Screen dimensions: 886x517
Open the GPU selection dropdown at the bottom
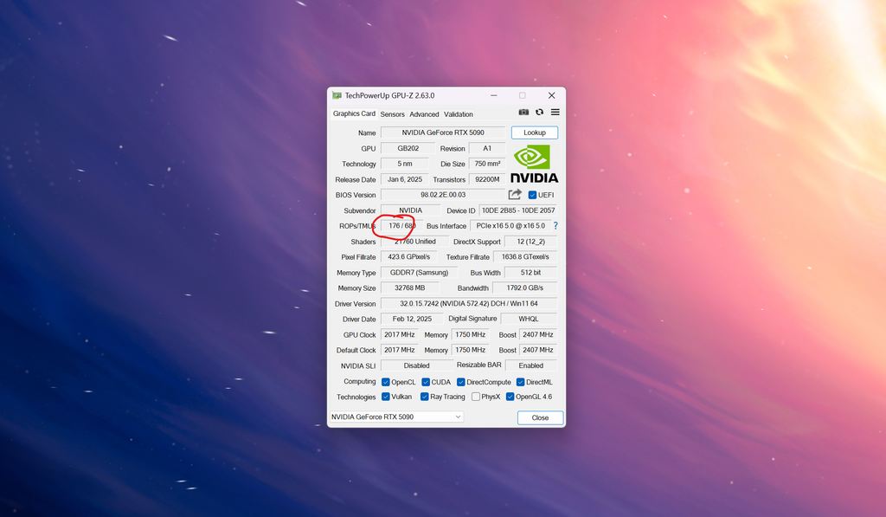458,417
